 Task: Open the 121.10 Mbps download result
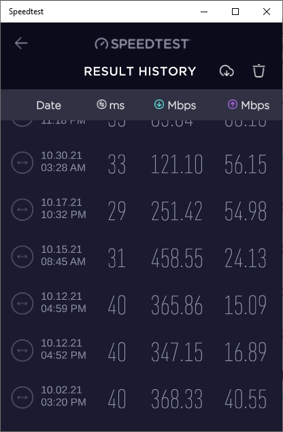tap(177, 164)
